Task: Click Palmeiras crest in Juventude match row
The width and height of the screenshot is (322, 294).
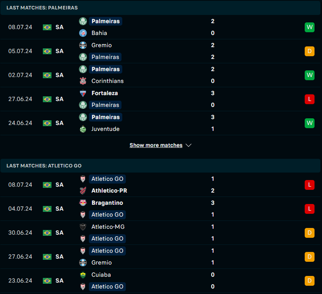Action: pyautogui.click(x=83, y=117)
